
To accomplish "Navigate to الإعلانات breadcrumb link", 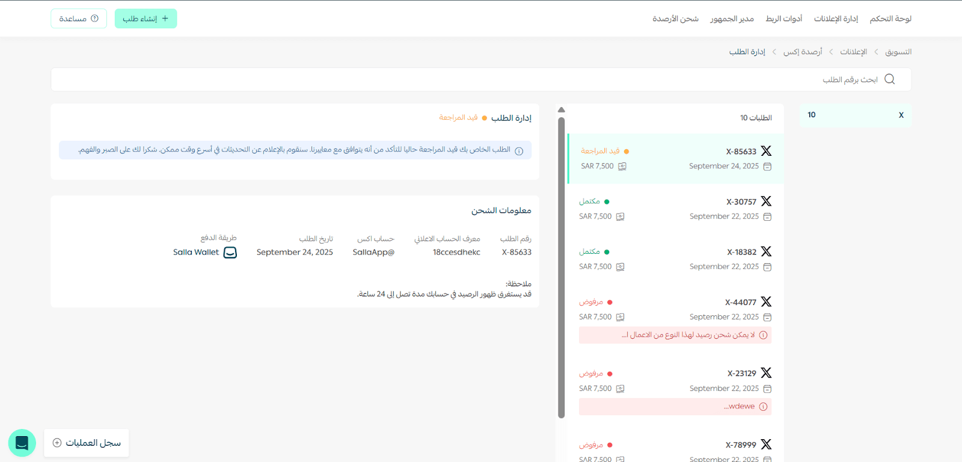I will (x=853, y=52).
